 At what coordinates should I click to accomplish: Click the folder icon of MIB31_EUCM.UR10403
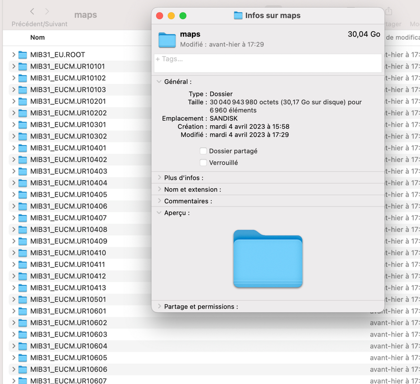coord(23,171)
